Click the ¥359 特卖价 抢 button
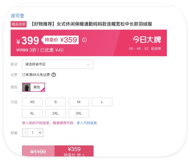The image size is (190, 160). coord(74,151)
